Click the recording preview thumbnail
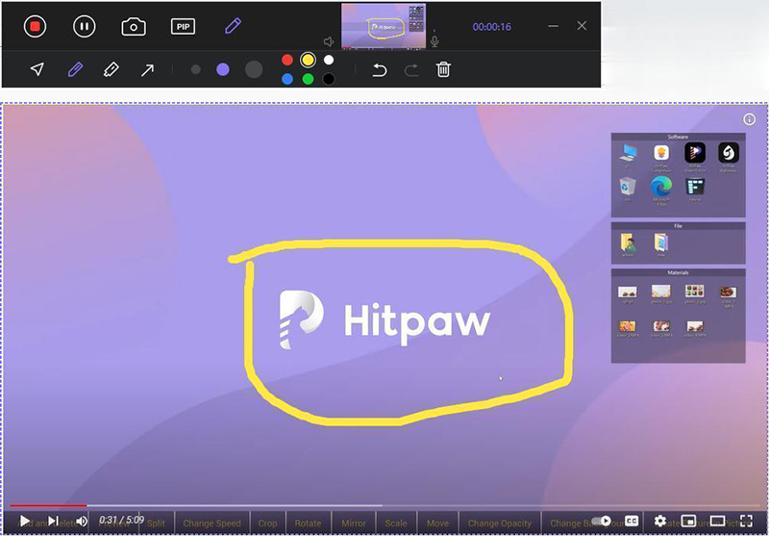The height and width of the screenshot is (536, 769). pyautogui.click(x=384, y=26)
